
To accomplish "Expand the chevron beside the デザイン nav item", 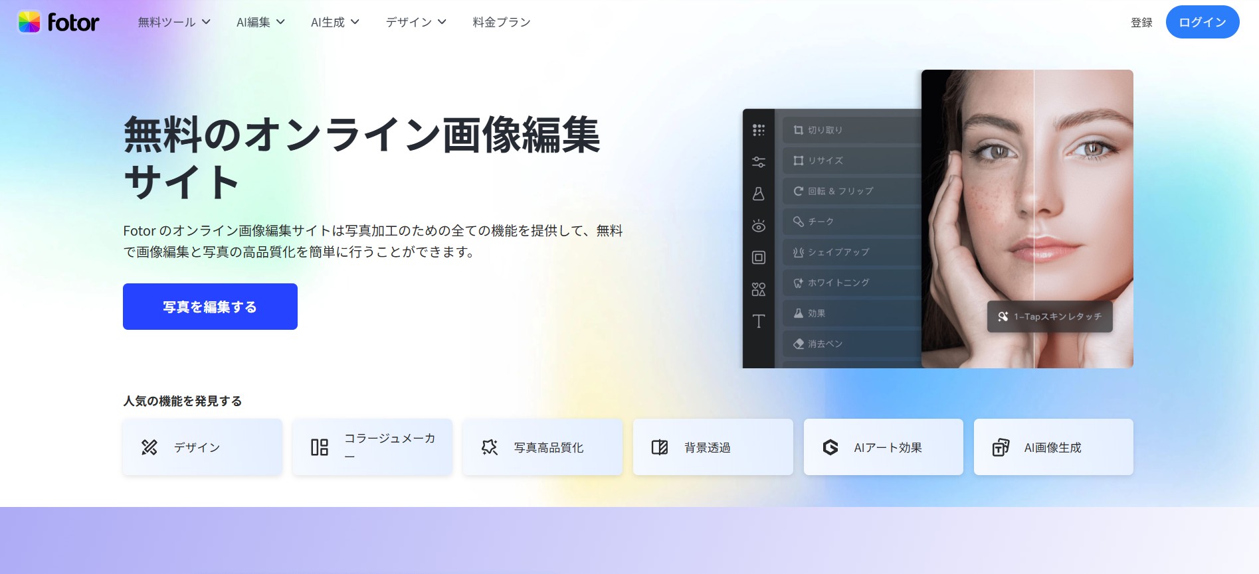I will (x=442, y=22).
